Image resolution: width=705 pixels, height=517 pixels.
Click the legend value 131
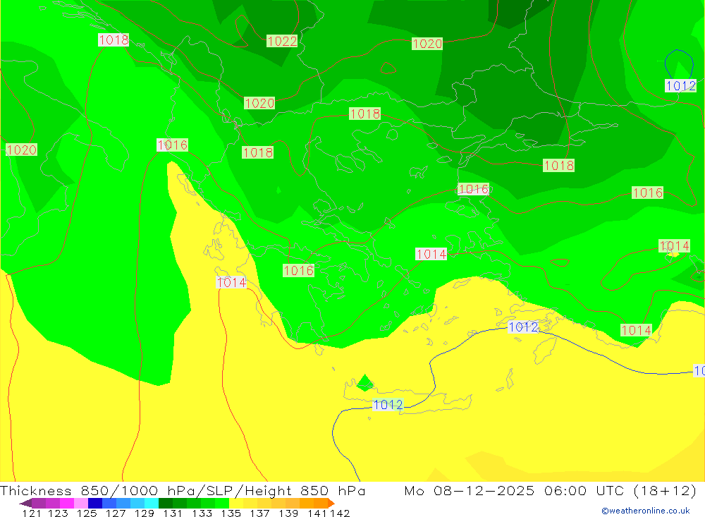click(x=173, y=513)
